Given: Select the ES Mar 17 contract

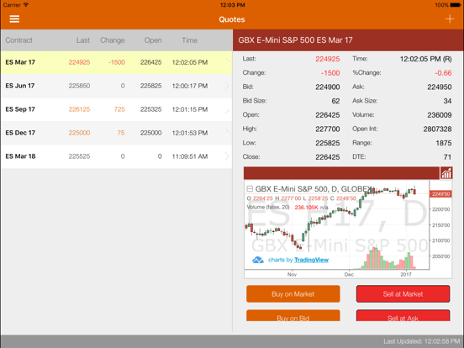Looking at the screenshot, I should [x=116, y=62].
